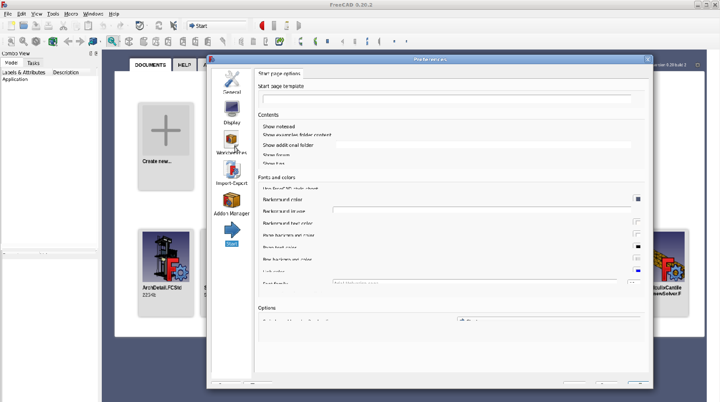The image size is (720, 402).
Task: Open draw style dropdown arrow
Action: point(44,41)
